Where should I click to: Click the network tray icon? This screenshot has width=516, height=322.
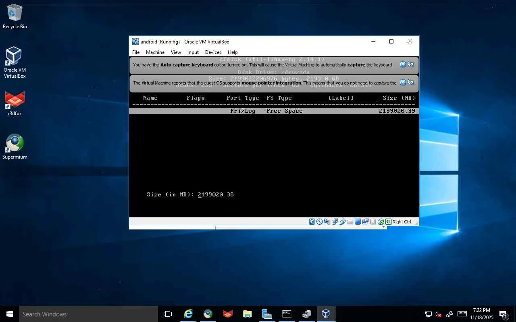[x=429, y=314]
